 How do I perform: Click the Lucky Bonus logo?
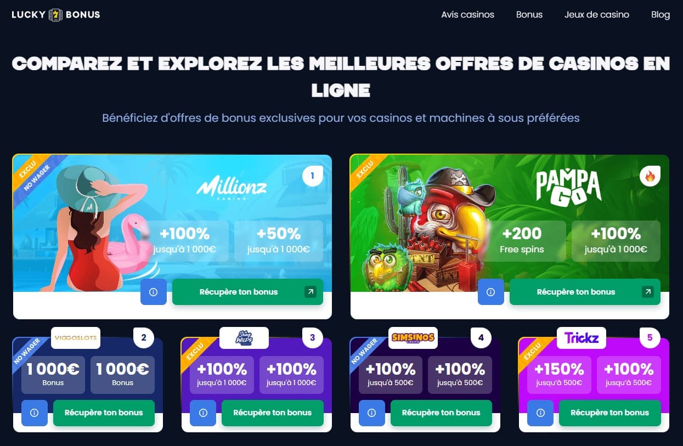56,15
